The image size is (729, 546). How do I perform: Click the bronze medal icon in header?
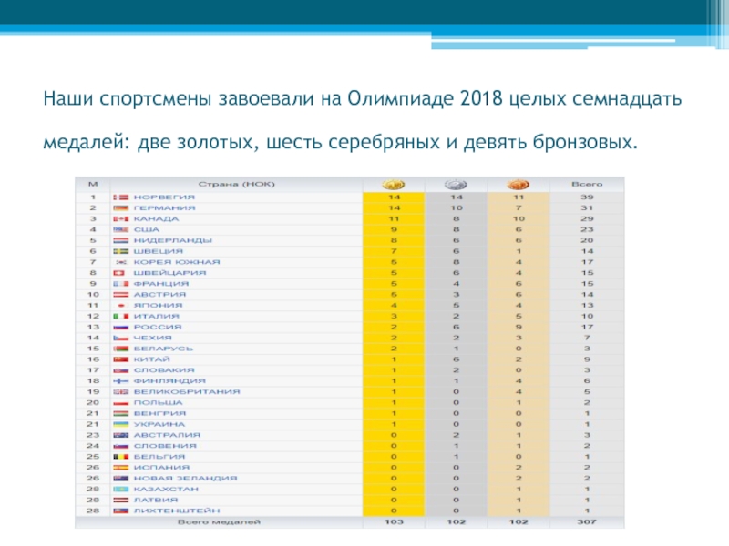519,185
